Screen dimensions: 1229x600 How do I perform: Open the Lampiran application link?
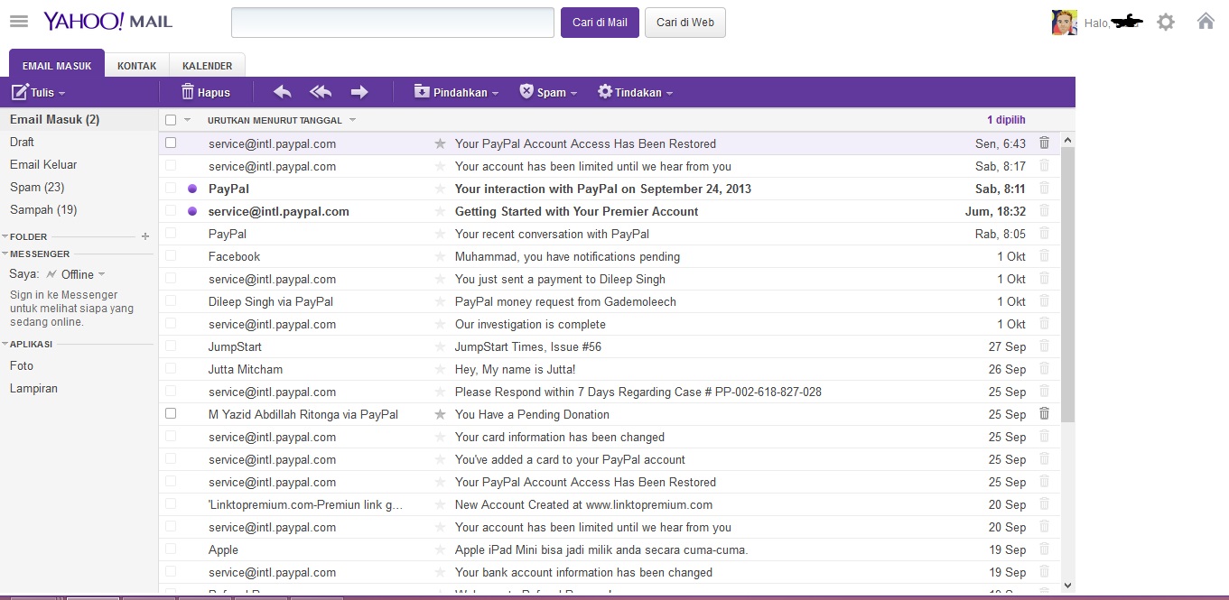click(x=33, y=388)
